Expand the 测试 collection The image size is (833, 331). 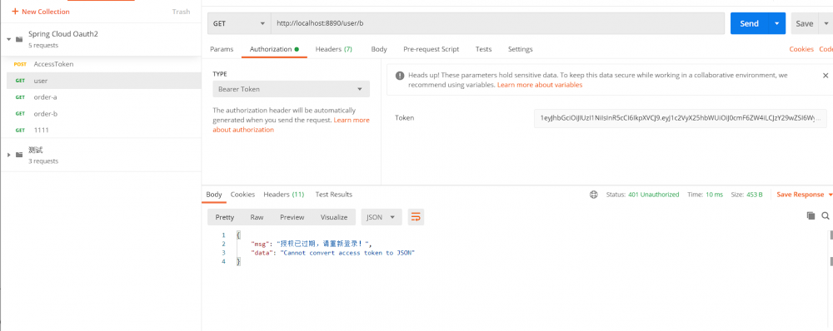[x=8, y=155]
